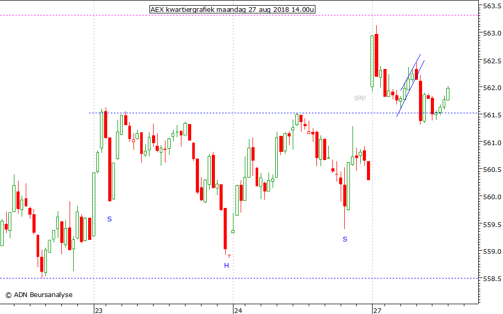This screenshot has height=314, width=503.
Task: Click the magenta dotted resistance line
Action: (239, 15)
